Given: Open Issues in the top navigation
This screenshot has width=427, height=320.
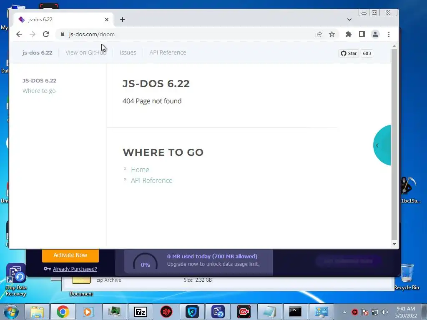Looking at the screenshot, I should pos(128,52).
